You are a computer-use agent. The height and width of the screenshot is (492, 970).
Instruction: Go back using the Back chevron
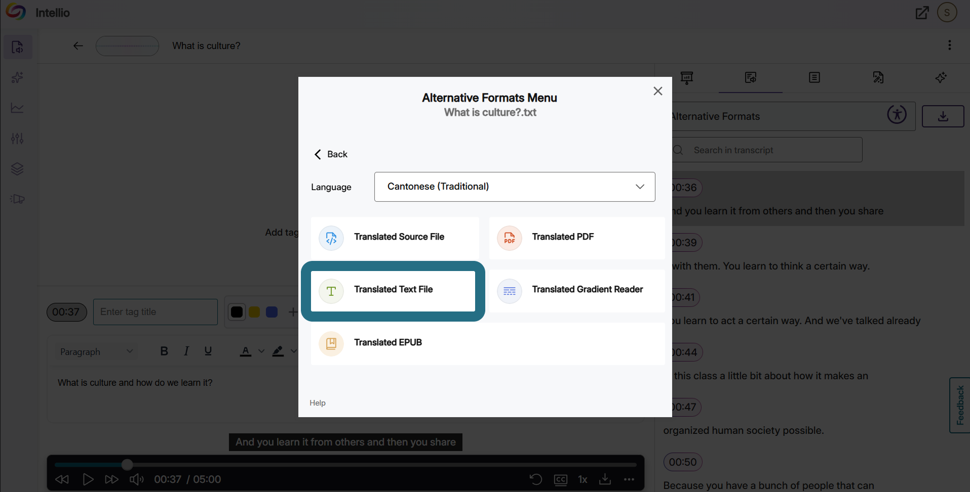coord(331,154)
